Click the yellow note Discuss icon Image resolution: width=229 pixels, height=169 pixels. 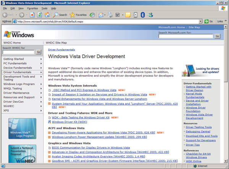[128, 15]
